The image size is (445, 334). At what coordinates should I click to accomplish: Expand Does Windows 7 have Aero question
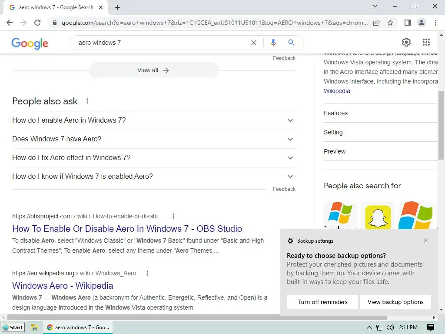click(153, 139)
